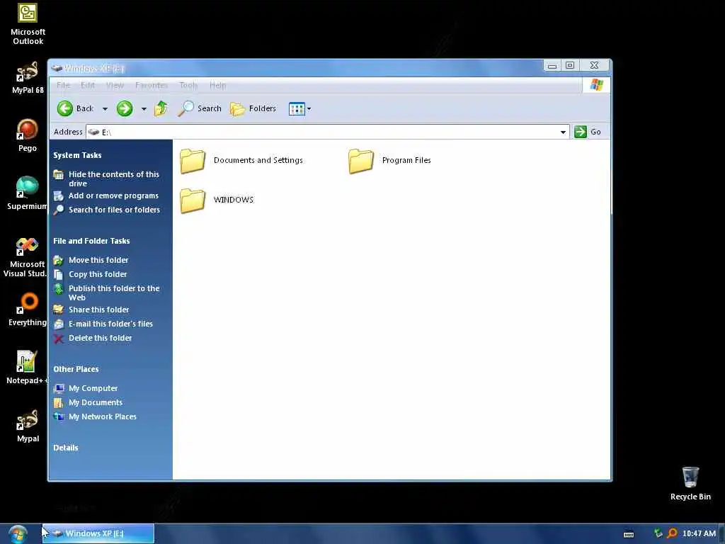
Task: Open the Favorites menu
Action: pos(152,85)
